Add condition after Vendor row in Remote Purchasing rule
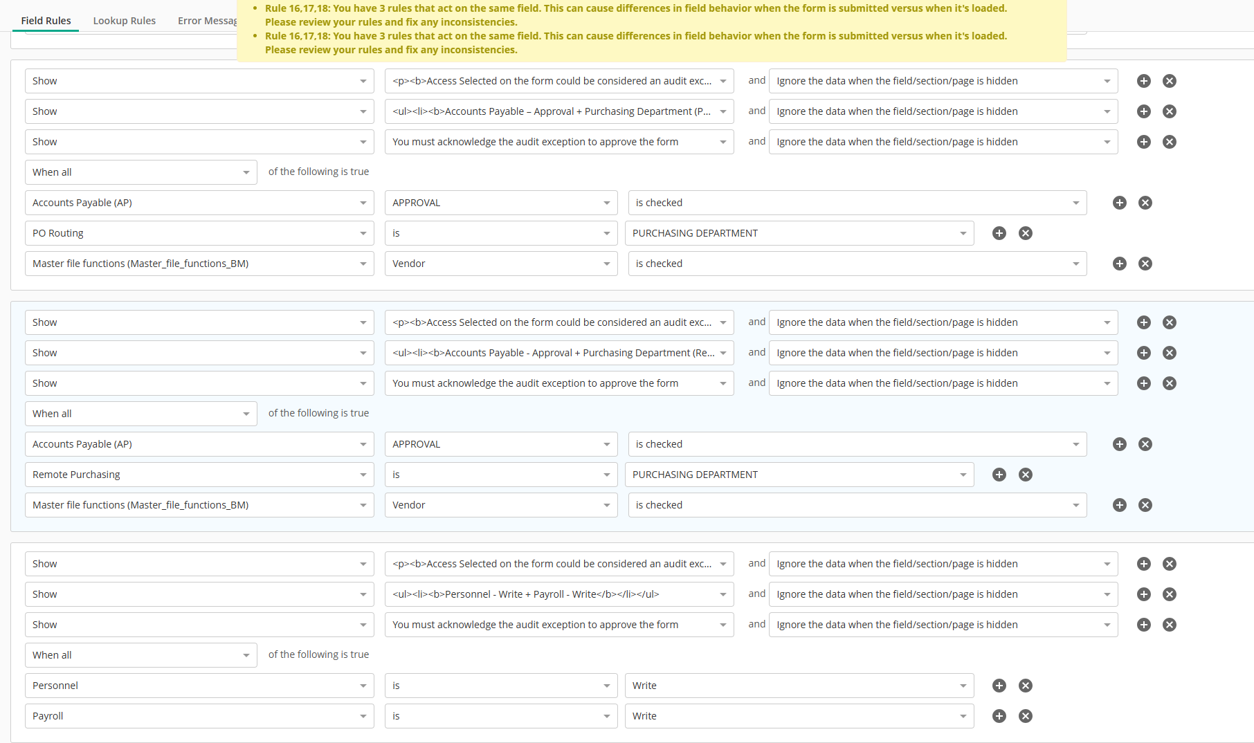This screenshot has height=743, width=1254. [x=1120, y=505]
